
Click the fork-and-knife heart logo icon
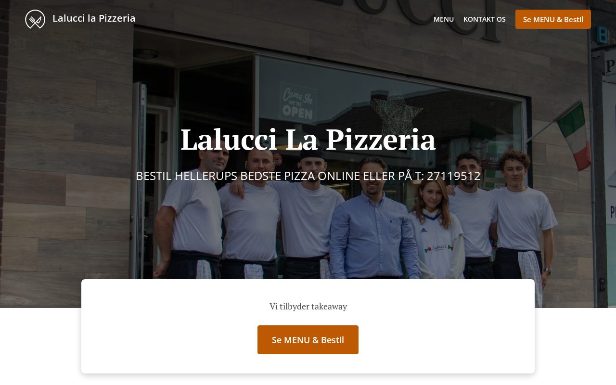pyautogui.click(x=35, y=19)
